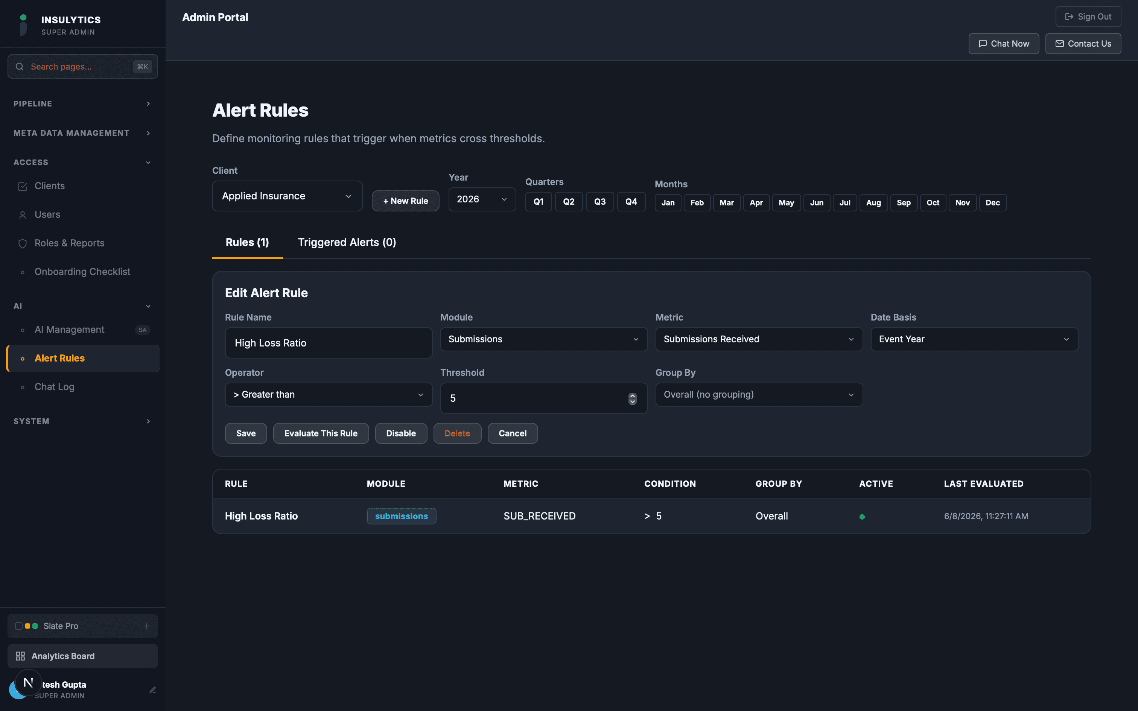Toggle the Oct month filter
1138x711 pixels.
click(x=933, y=203)
